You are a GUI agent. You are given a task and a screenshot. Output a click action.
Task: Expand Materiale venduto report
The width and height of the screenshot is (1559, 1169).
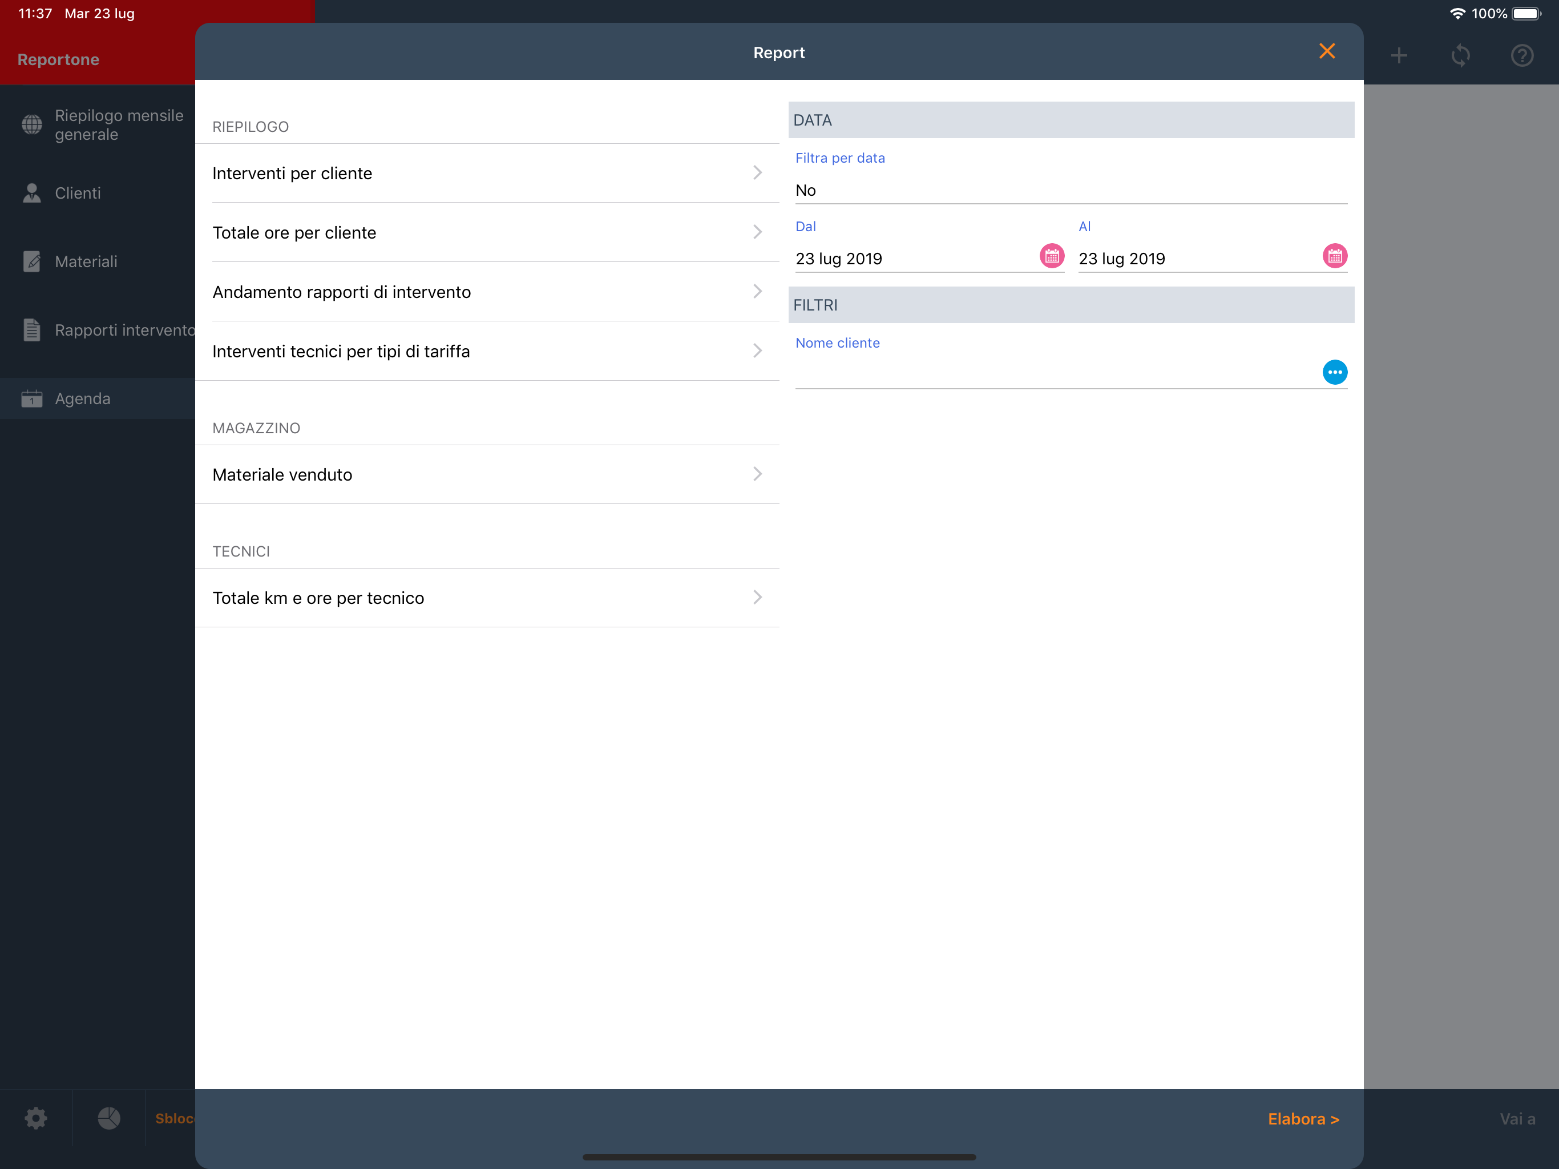pos(486,474)
